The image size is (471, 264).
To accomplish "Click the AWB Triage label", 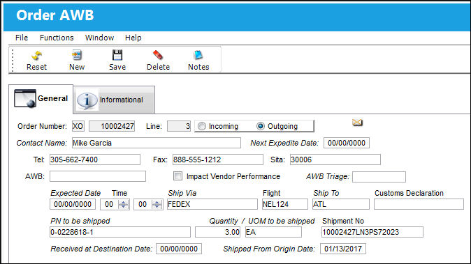I will [328, 177].
